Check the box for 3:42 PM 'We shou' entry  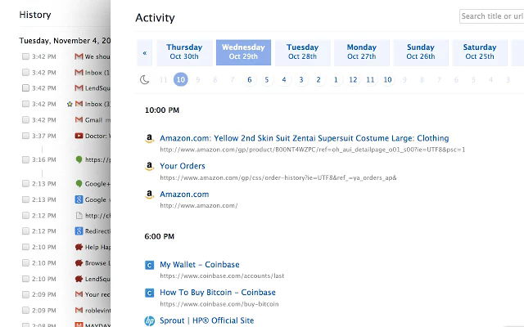point(25,56)
